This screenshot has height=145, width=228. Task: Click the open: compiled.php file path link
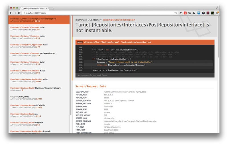[117, 42]
